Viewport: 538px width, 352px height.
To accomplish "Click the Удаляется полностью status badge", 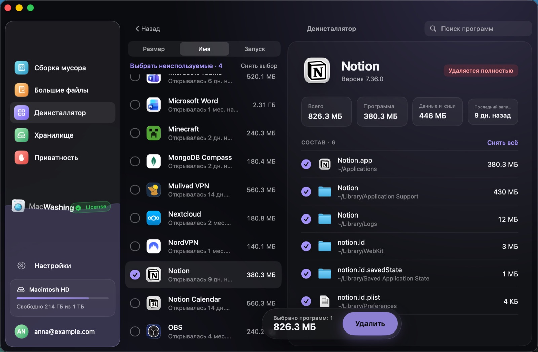I will (481, 71).
